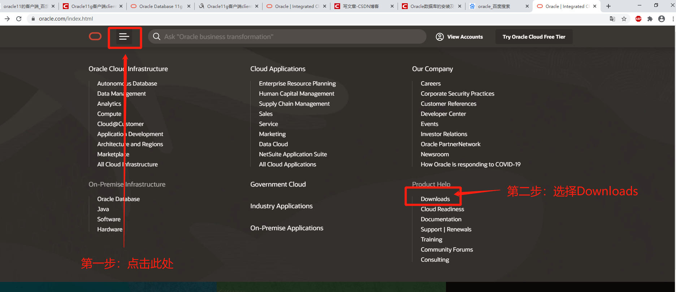
Task: Open Supply Chain Management link
Action: tap(294, 104)
